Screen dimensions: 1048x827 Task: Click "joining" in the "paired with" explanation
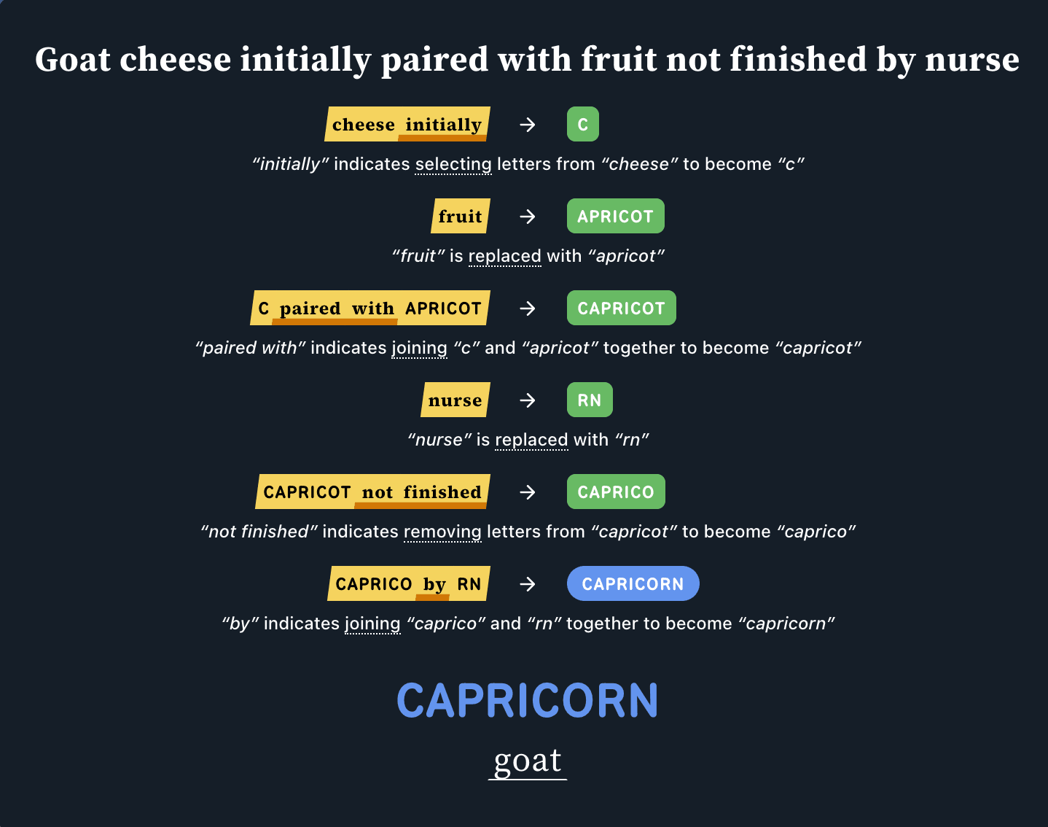point(419,348)
